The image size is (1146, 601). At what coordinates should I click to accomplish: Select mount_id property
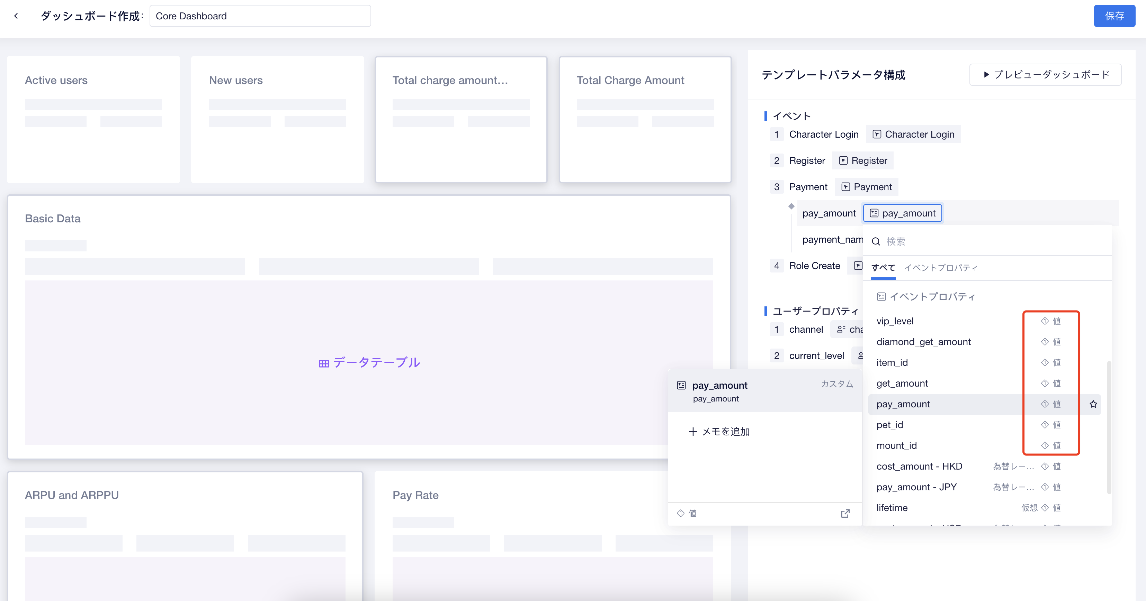tap(984, 445)
